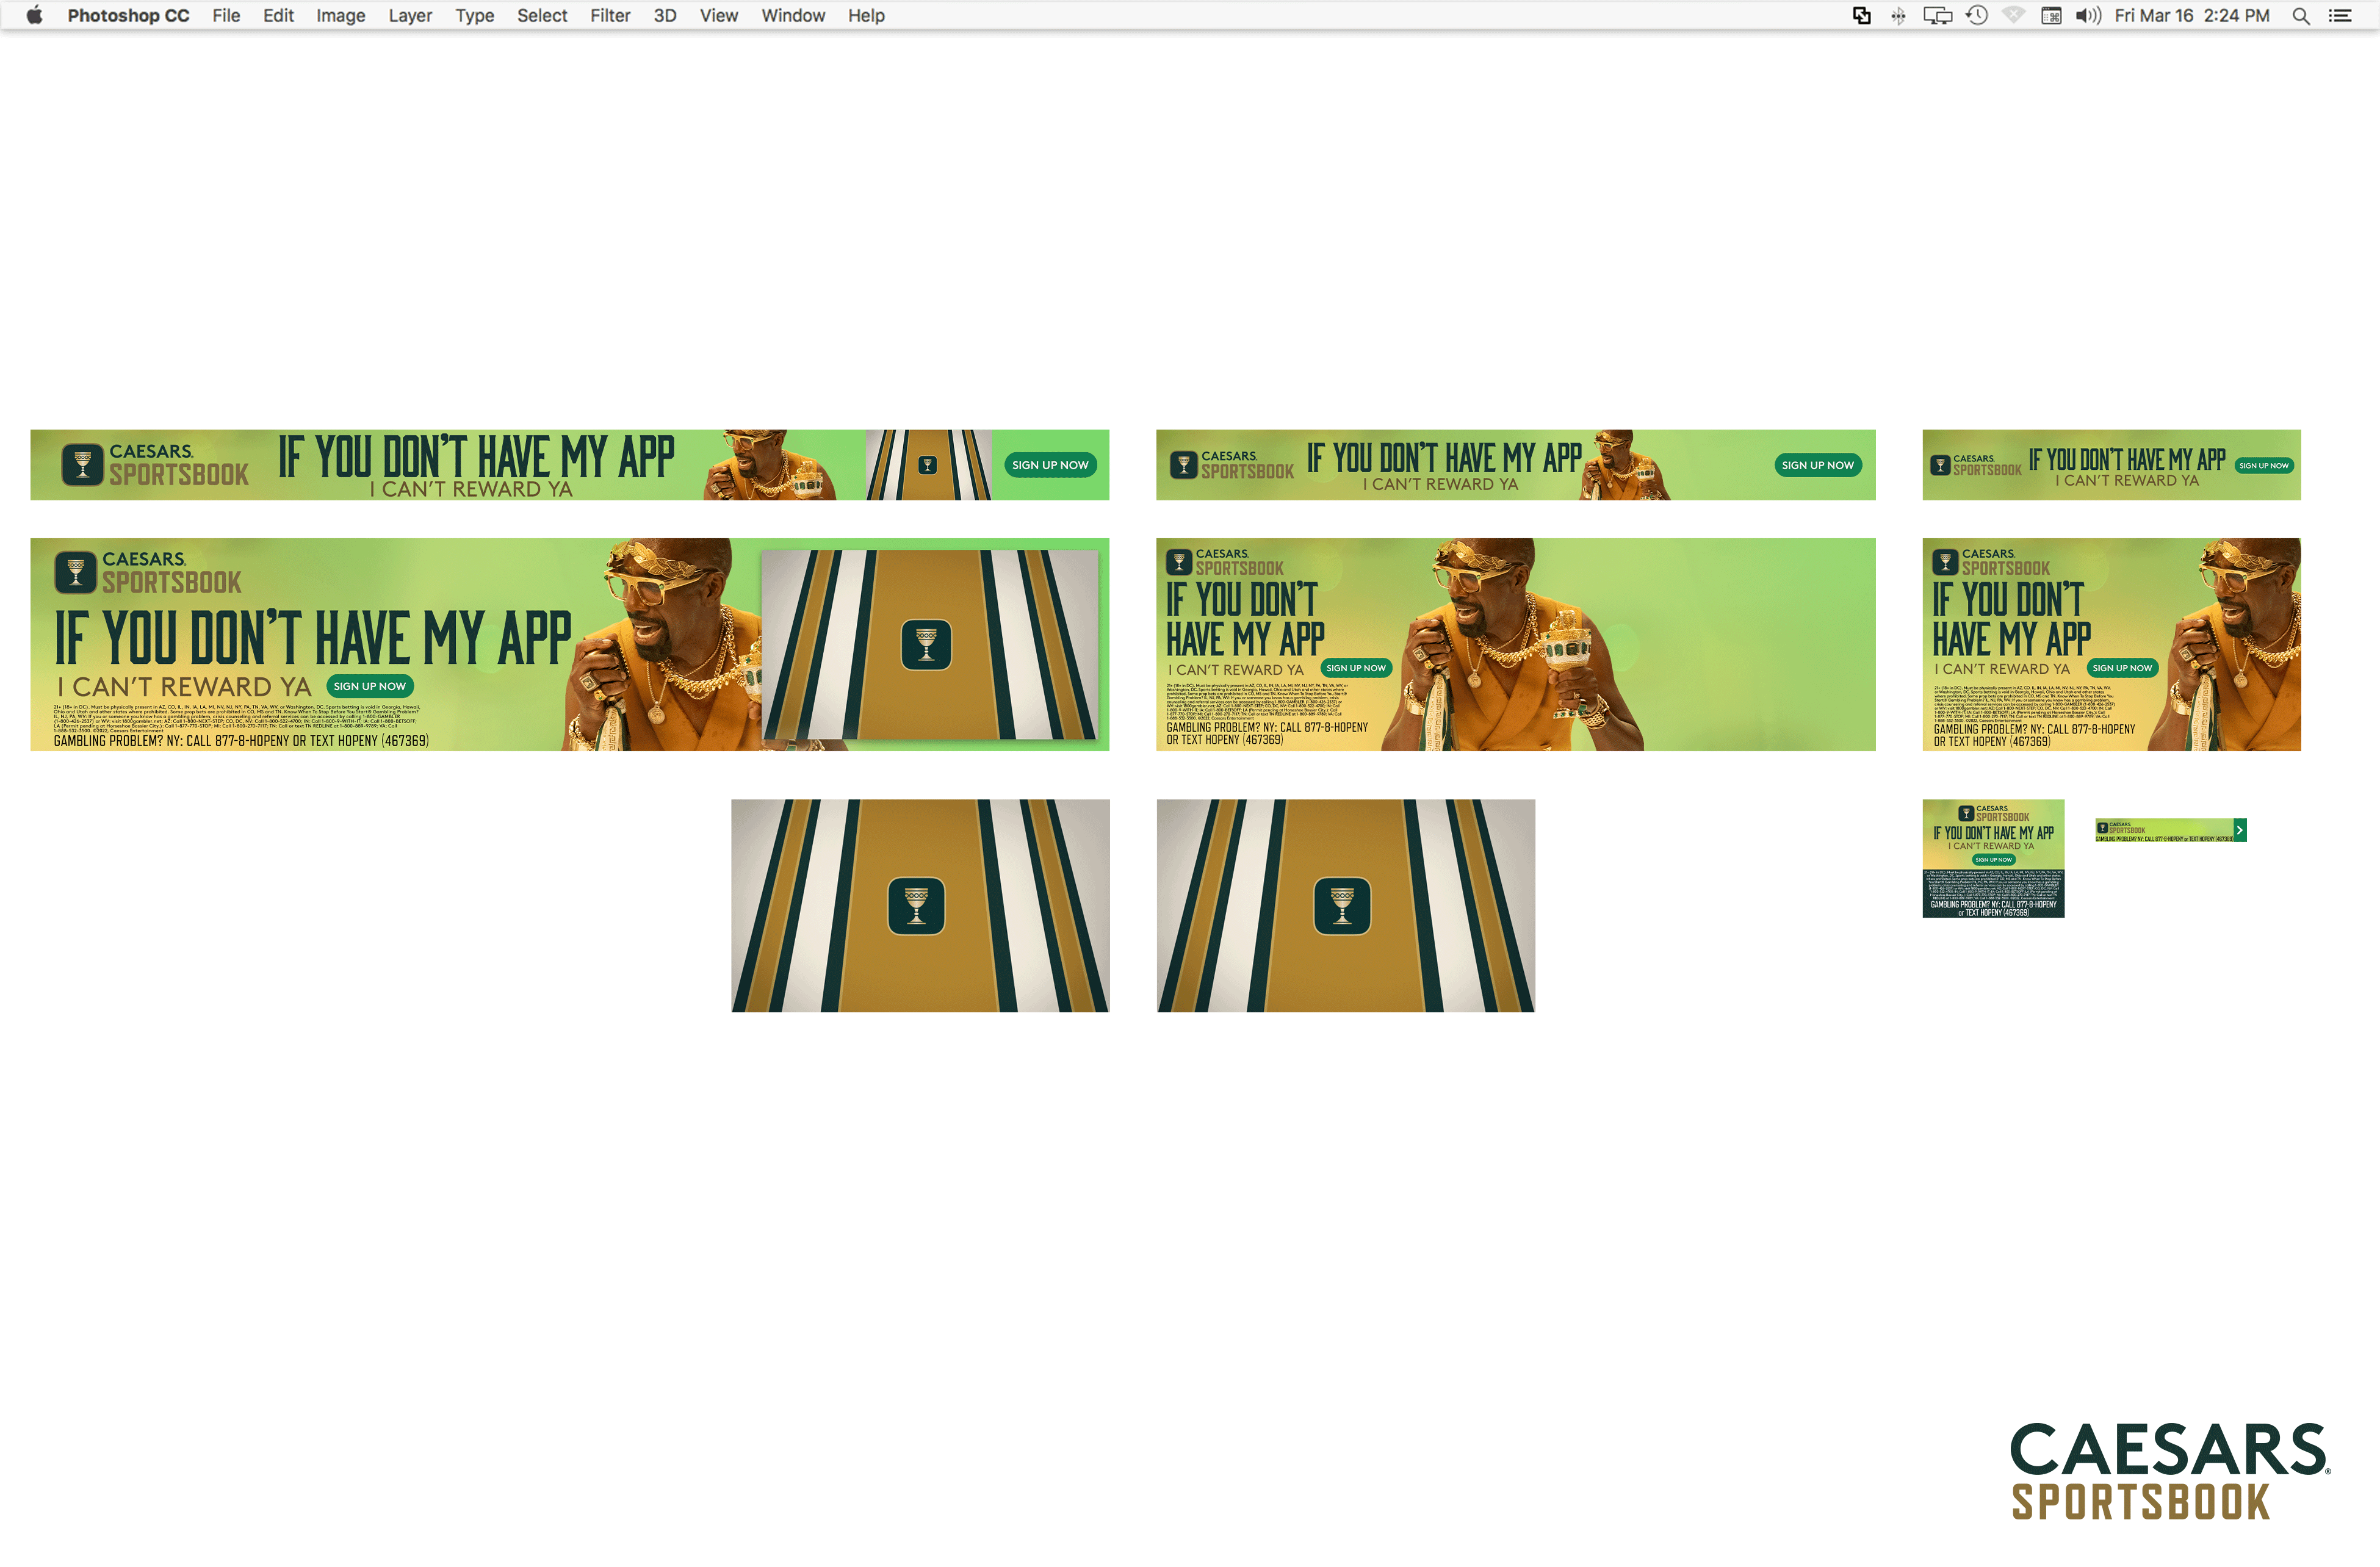Image resolution: width=2380 pixels, height=1567 pixels.
Task: Click trophy badge in right striped thumbnail
Action: [x=1342, y=906]
